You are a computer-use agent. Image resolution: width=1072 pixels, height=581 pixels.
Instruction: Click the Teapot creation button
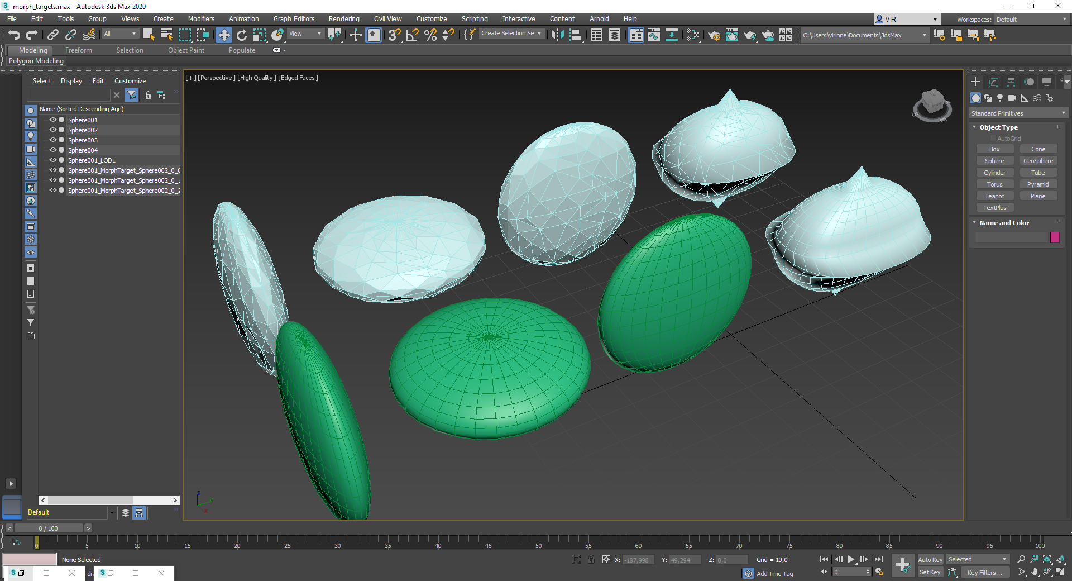click(x=994, y=196)
